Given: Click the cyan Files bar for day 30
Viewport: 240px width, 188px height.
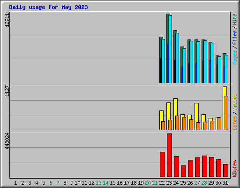Looking at the screenshot, I should [219, 70].
